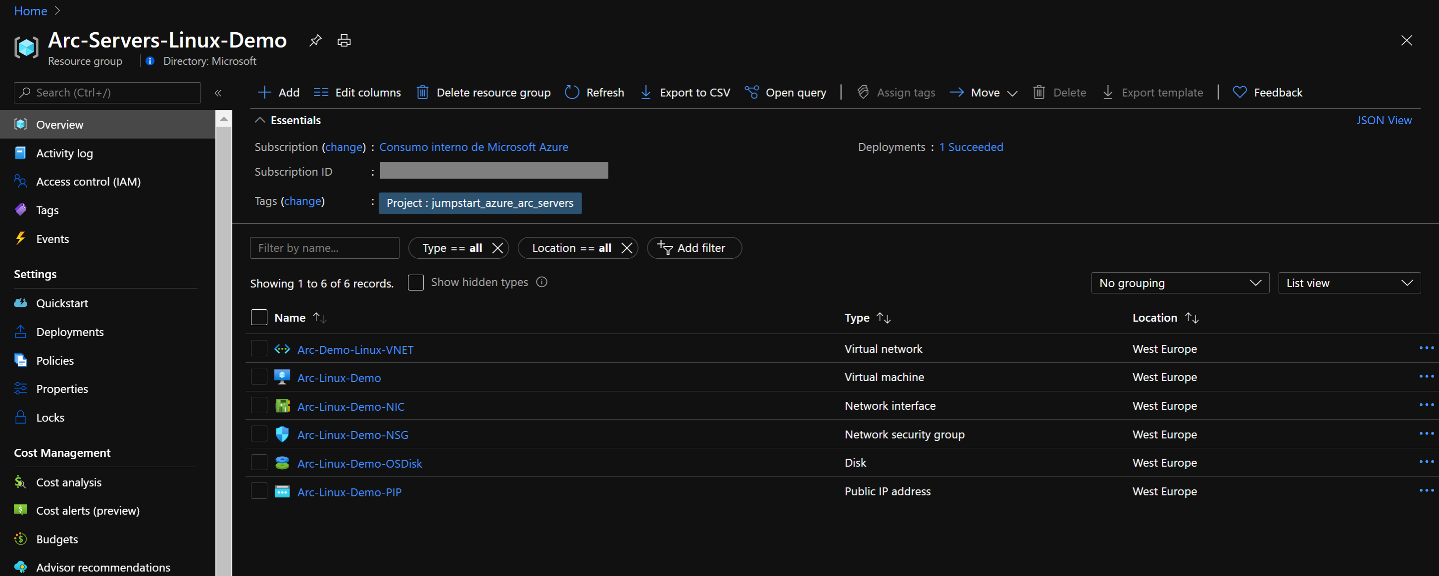Click Export to CSV
Viewport: 1439px width, 576px height.
point(685,92)
